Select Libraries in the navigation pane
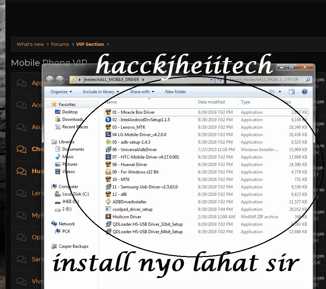The image size is (326, 289). tap(67, 142)
